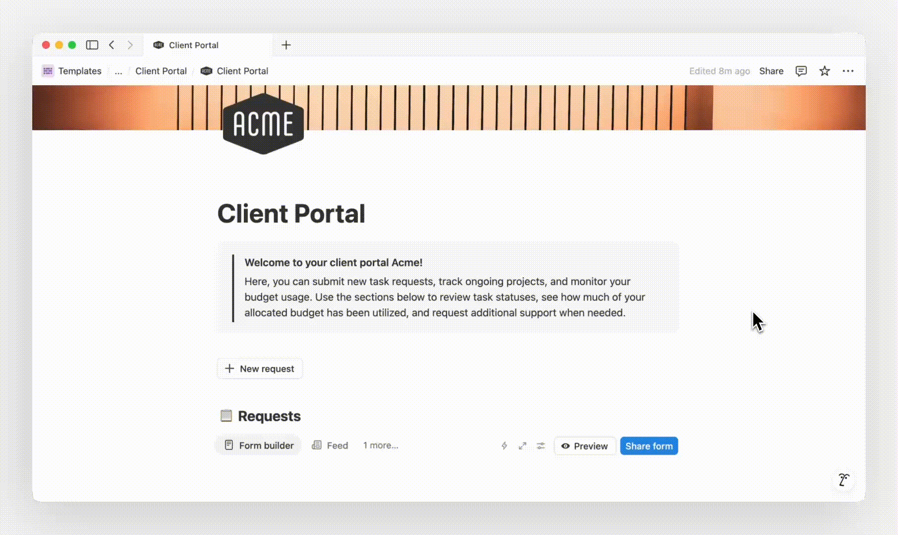Open automations lightning bolt icon

pyautogui.click(x=504, y=446)
